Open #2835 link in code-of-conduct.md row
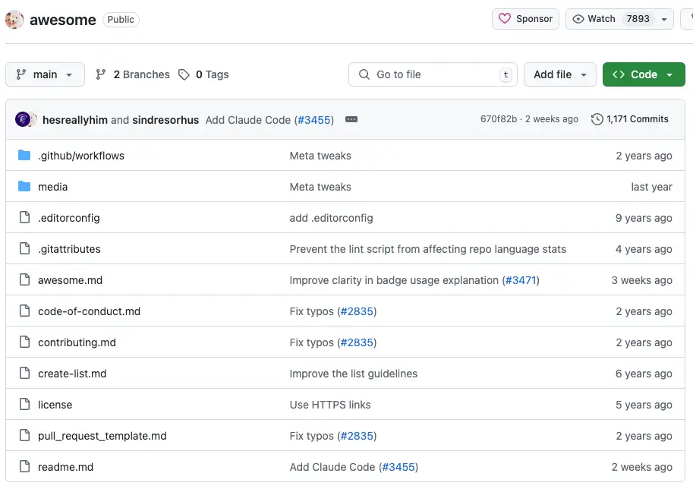693x489 pixels. coord(357,311)
